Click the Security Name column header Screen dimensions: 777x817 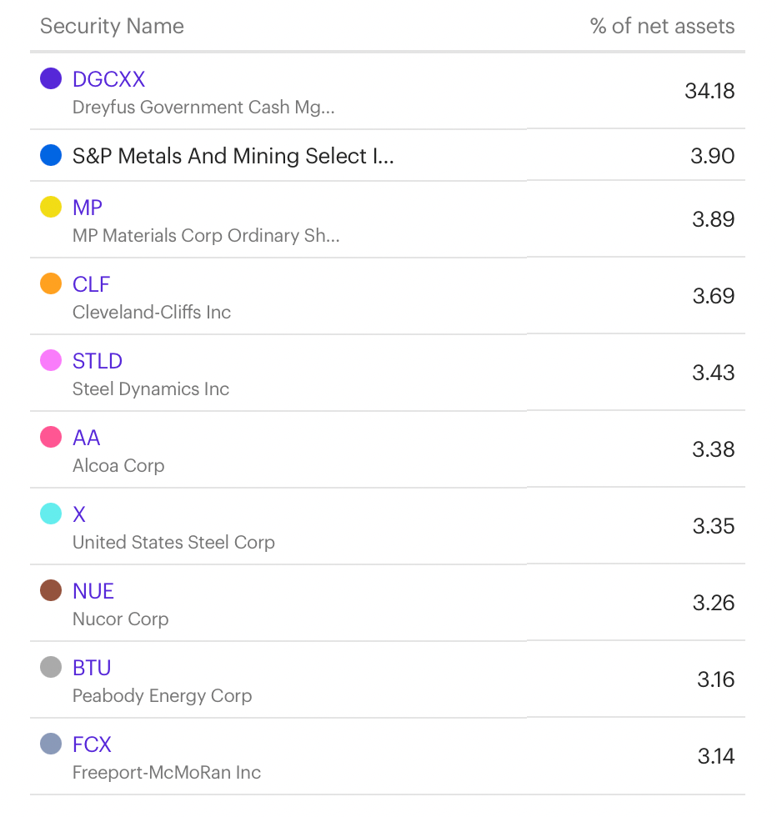[112, 26]
